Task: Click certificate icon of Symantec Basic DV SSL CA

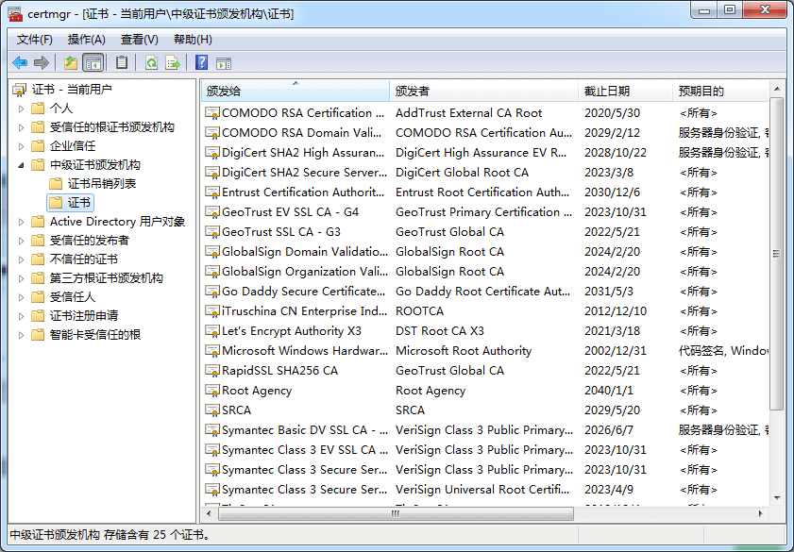Action: [x=212, y=430]
